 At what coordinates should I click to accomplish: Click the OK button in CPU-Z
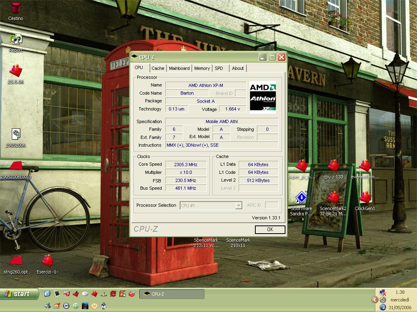[x=270, y=230]
